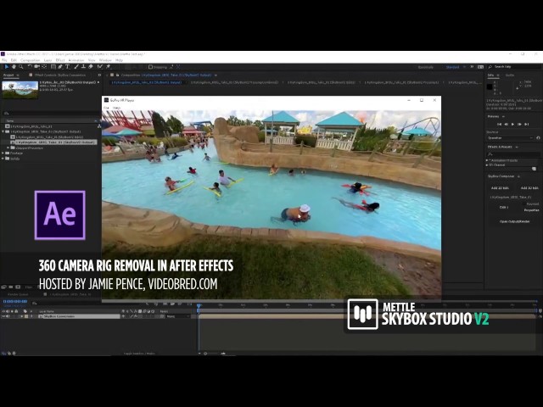Screen dimensions: 543x407
Task: Jump to first frame in Preview panel
Action: coord(499,125)
